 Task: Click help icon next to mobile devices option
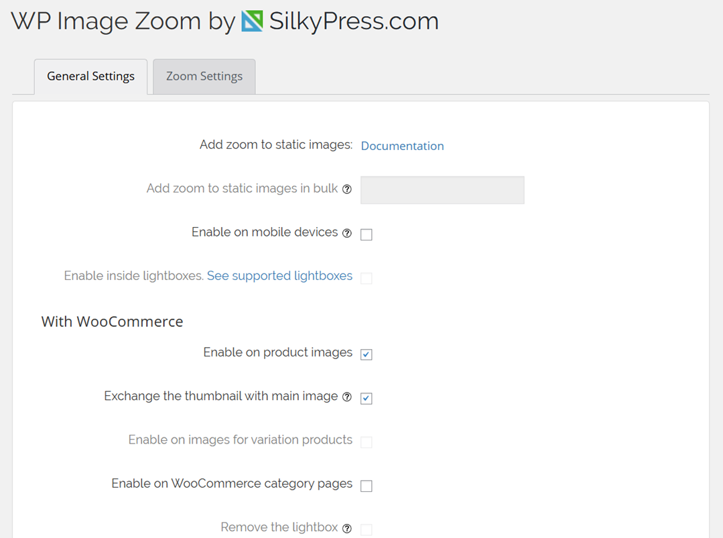coord(347,233)
